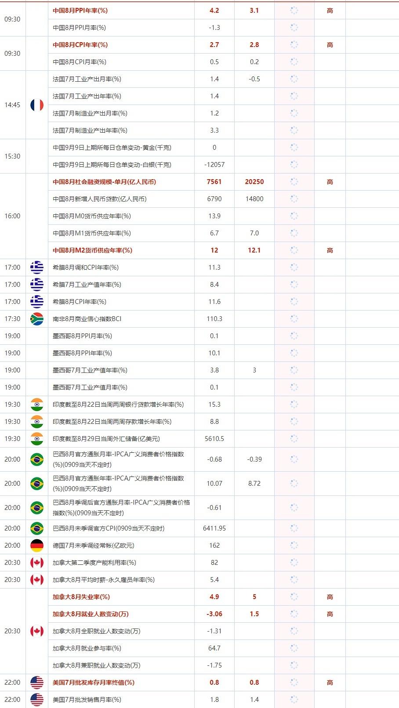Select 加拿大8月就业人数变动(万) entry
Image resolution: width=399 pixels, height=708 pixels.
click(x=91, y=614)
